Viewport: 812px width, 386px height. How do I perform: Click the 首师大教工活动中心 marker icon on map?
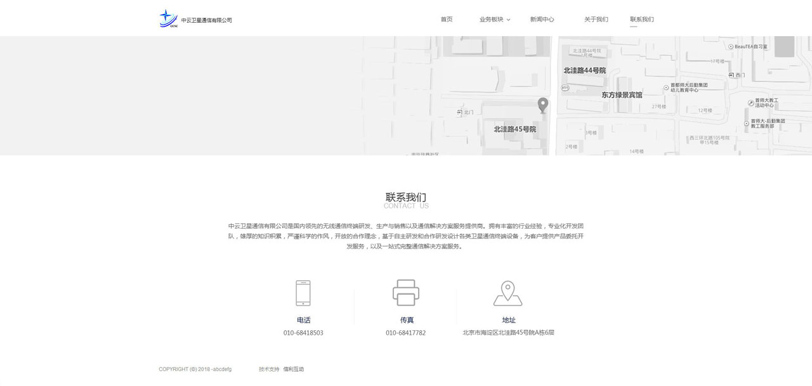[x=750, y=102]
